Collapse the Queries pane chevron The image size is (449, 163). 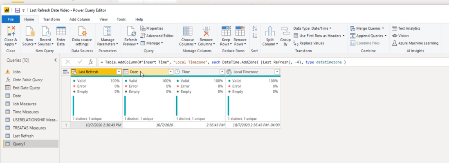[x=56, y=60]
